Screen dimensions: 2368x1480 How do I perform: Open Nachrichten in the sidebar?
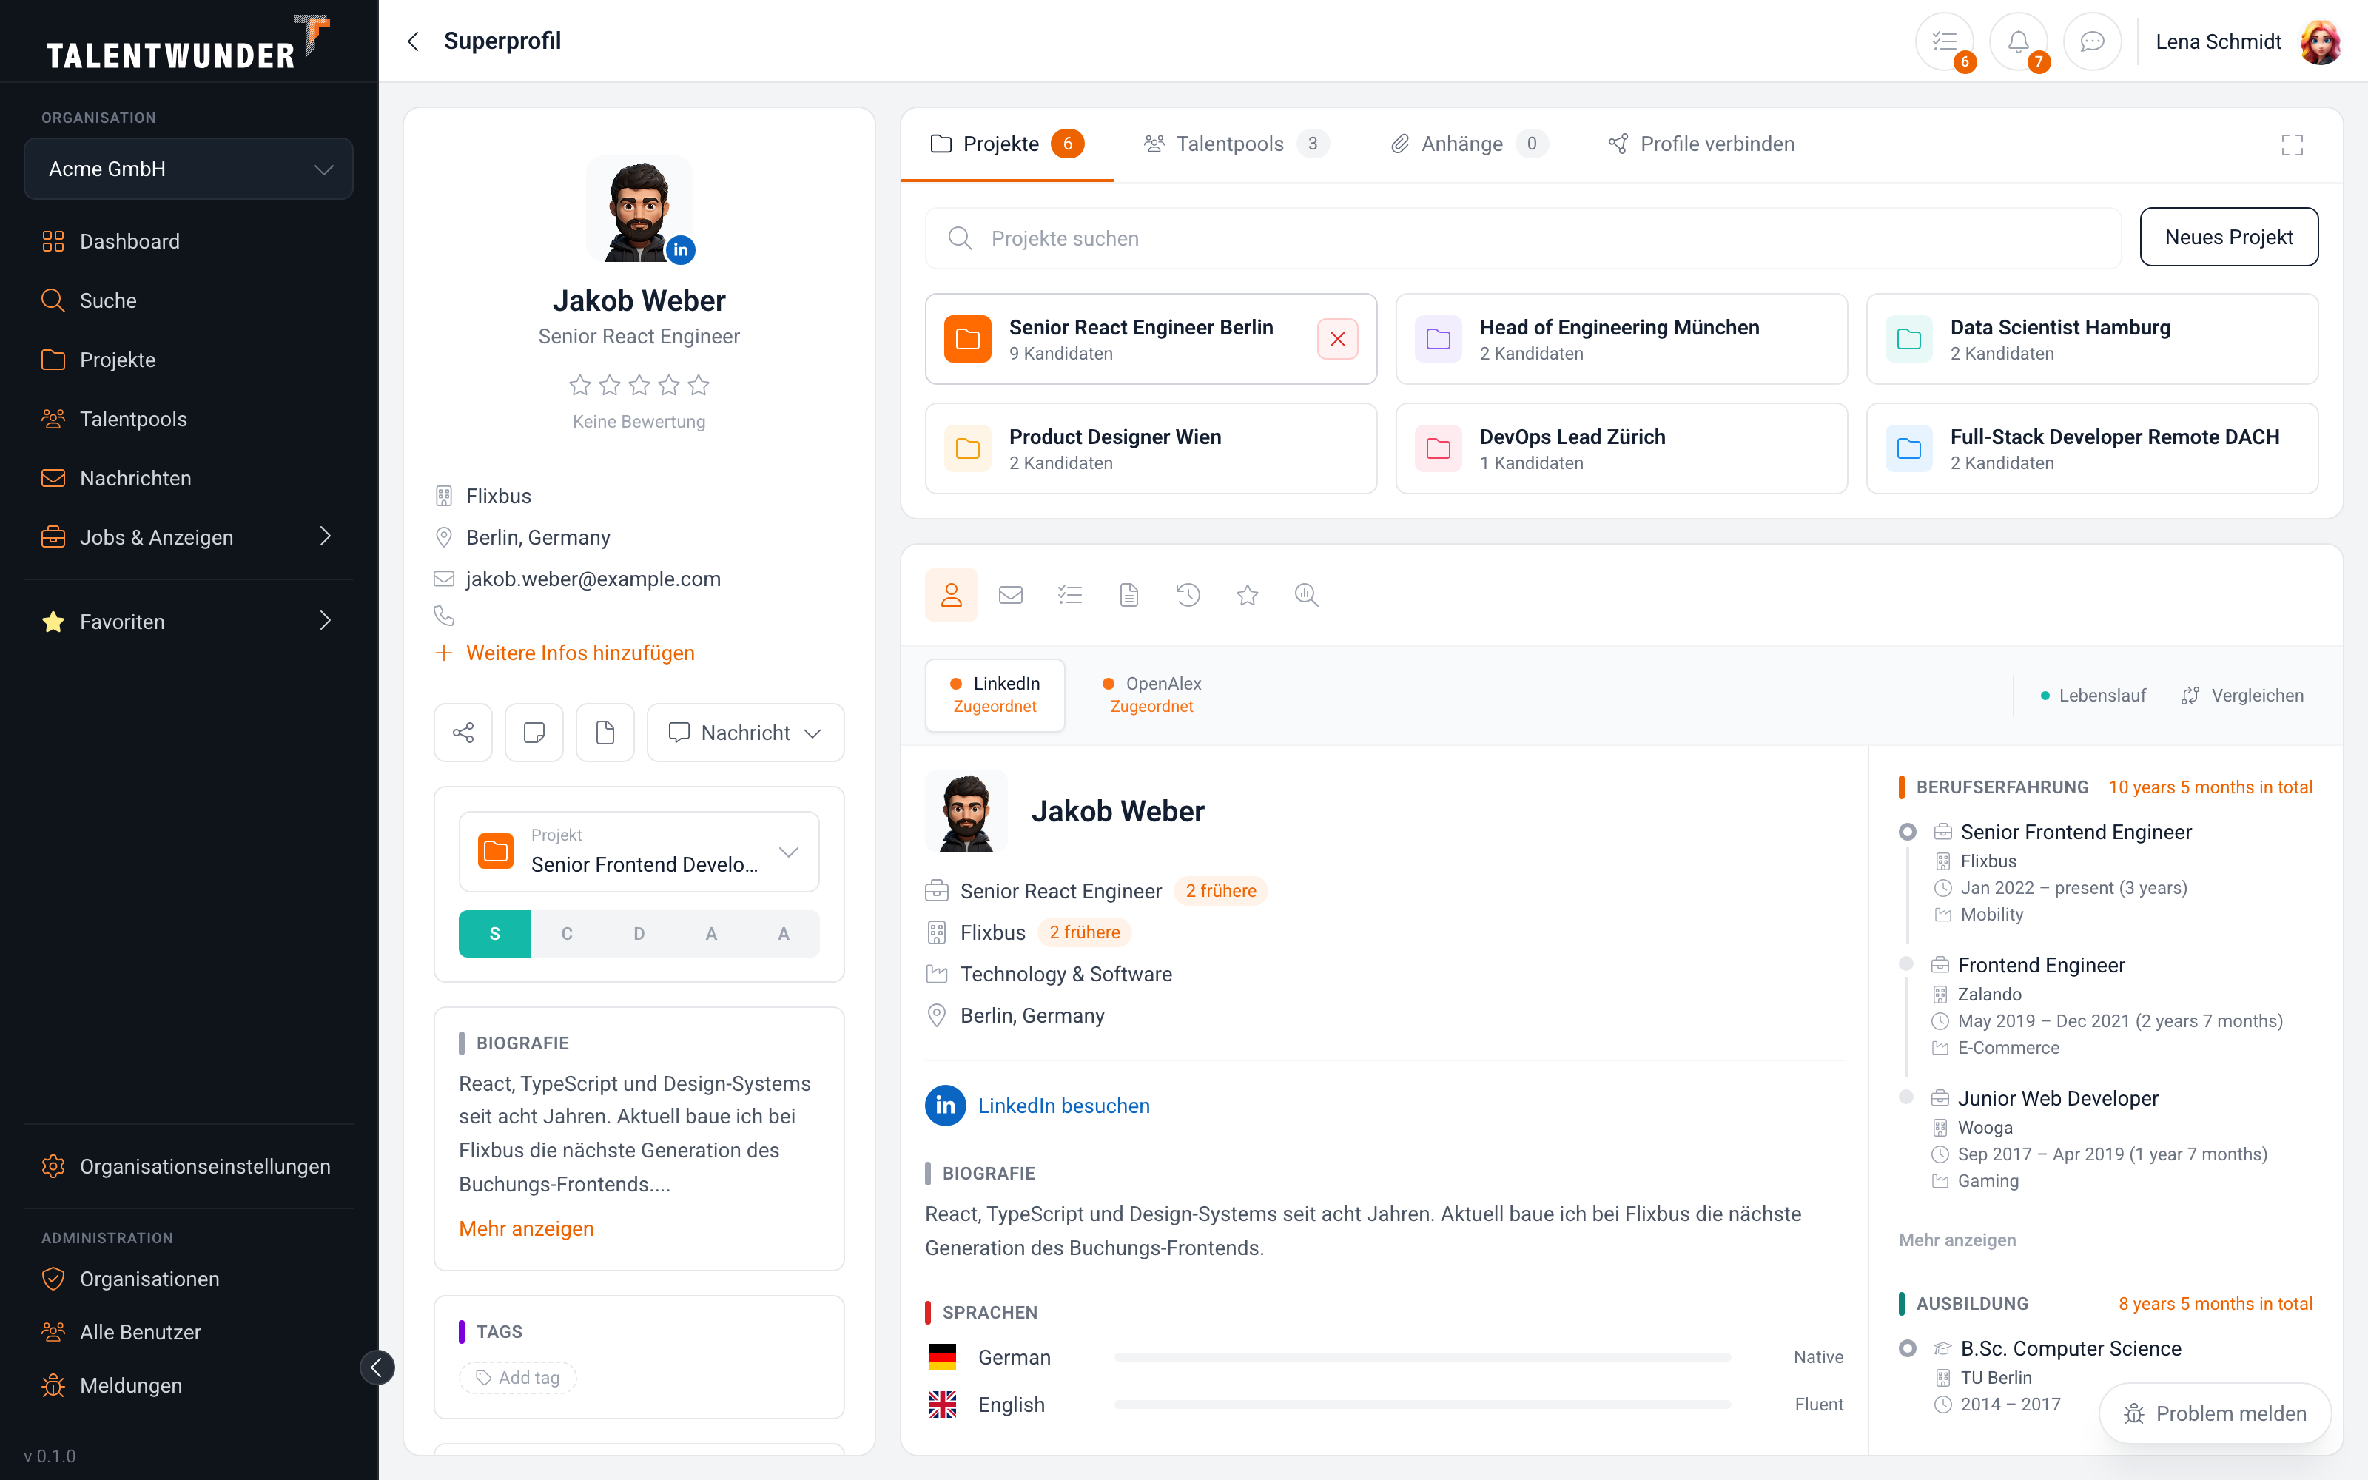pyautogui.click(x=189, y=479)
